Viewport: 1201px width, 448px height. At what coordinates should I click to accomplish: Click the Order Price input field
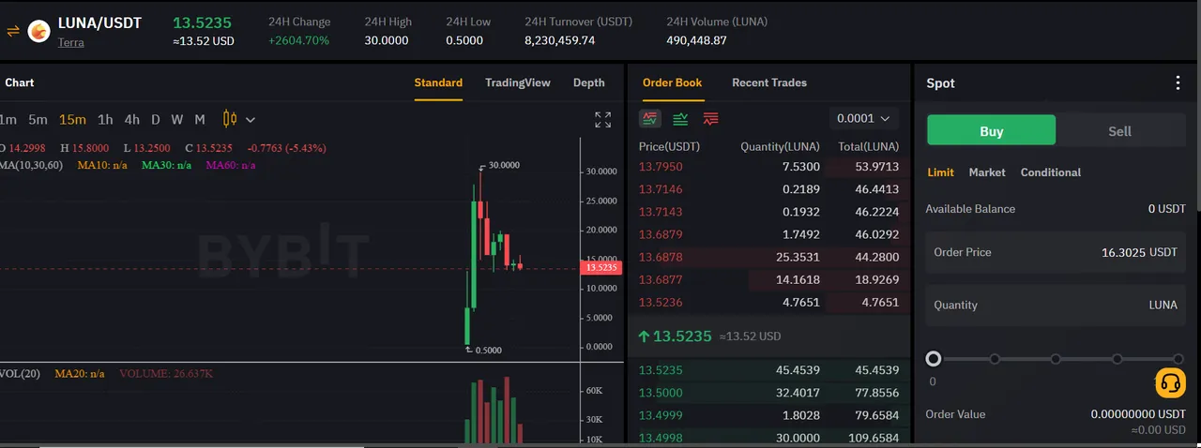click(x=1056, y=252)
